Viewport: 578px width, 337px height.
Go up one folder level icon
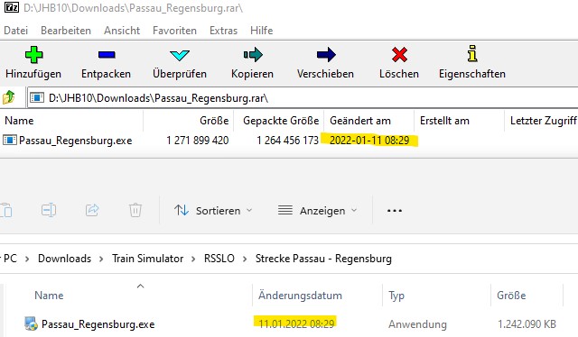(8, 97)
